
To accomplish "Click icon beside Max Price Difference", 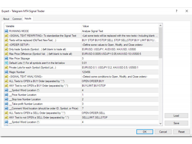I will (6, 54).
